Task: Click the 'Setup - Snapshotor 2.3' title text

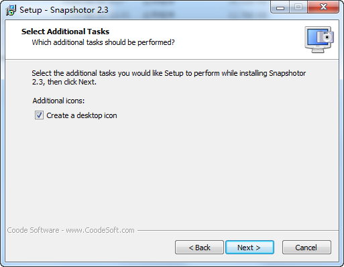Action: coord(64,10)
